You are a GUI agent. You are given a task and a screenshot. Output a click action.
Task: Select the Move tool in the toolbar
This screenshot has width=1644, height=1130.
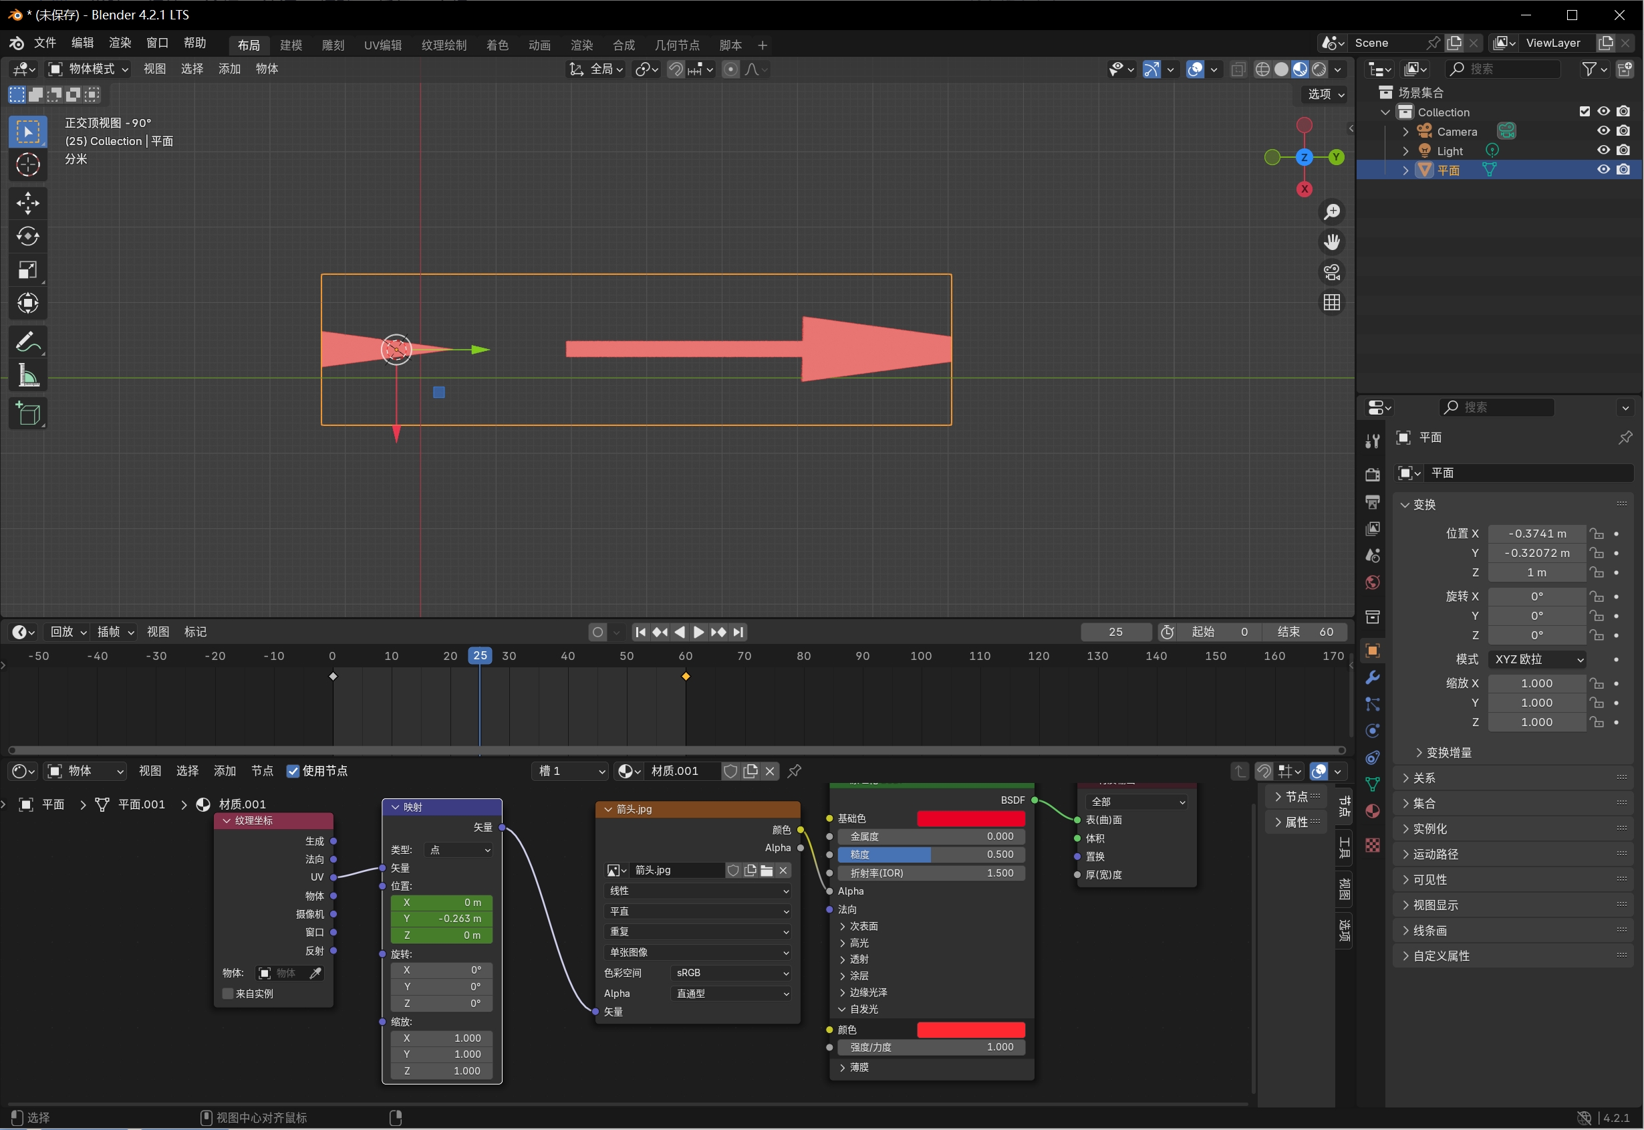click(x=27, y=203)
